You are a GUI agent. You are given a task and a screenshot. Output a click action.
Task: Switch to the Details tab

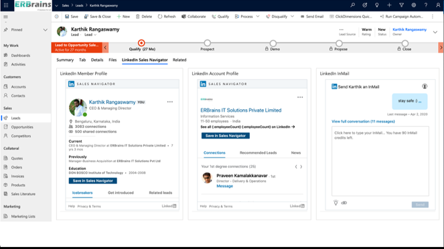[x=97, y=60]
